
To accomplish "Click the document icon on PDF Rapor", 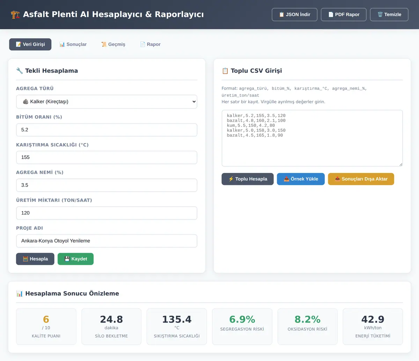I will pos(331,14).
